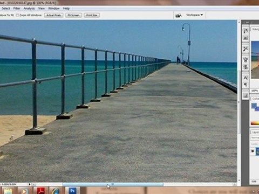Open the bottom icon in the collapsed panel dock
Viewport: 259px width, 194px height.
[246, 96]
